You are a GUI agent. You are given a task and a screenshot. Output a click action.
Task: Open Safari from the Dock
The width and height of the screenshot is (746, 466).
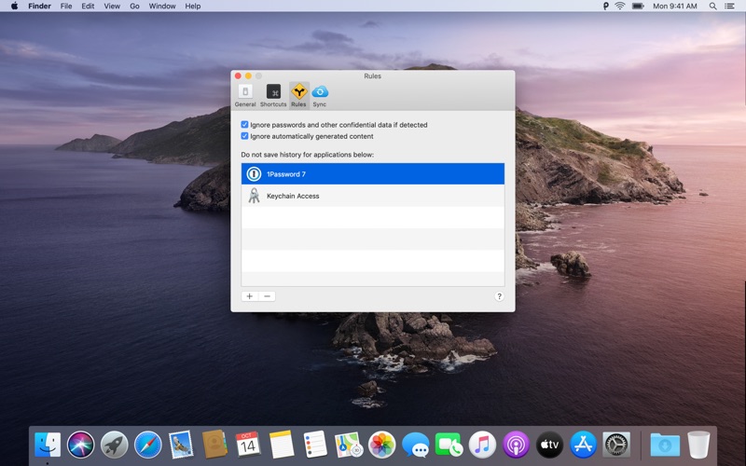pyautogui.click(x=148, y=445)
